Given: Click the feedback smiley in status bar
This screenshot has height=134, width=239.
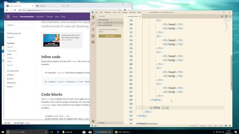Looking at the screenshot, I should [x=226, y=126].
